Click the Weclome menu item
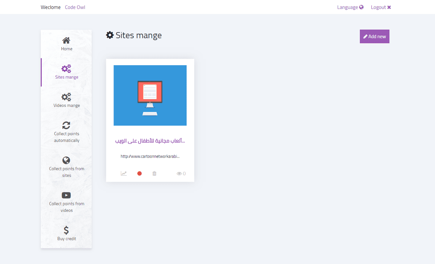This screenshot has width=435, height=264. 50,7
